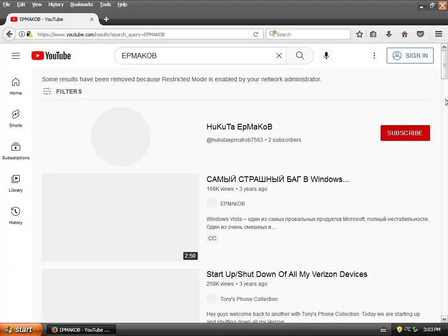Open Shorts in sidebar
Image resolution: width=448 pixels, height=336 pixels.
(x=16, y=119)
